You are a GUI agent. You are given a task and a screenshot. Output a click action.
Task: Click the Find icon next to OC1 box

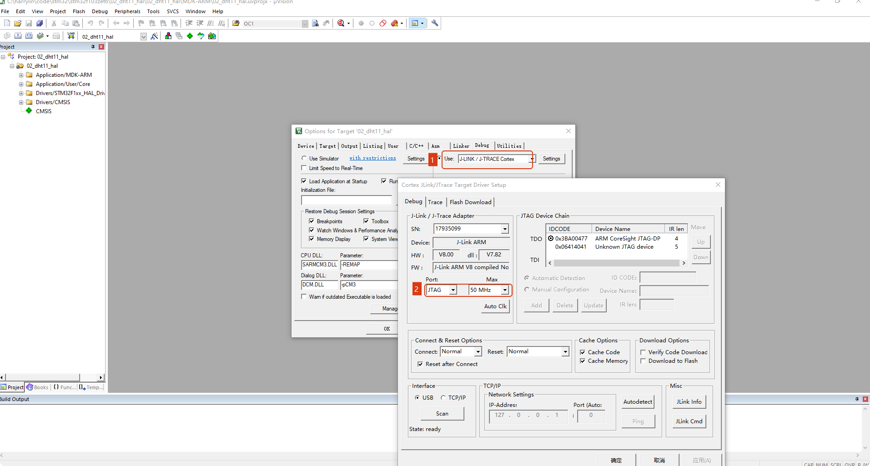(x=315, y=23)
